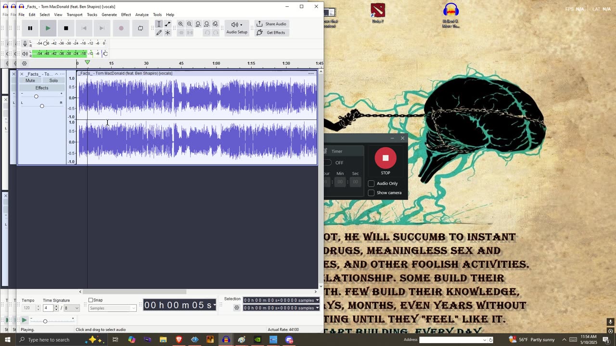Skip to start of track
The height and width of the screenshot is (346, 616).
pos(84,28)
